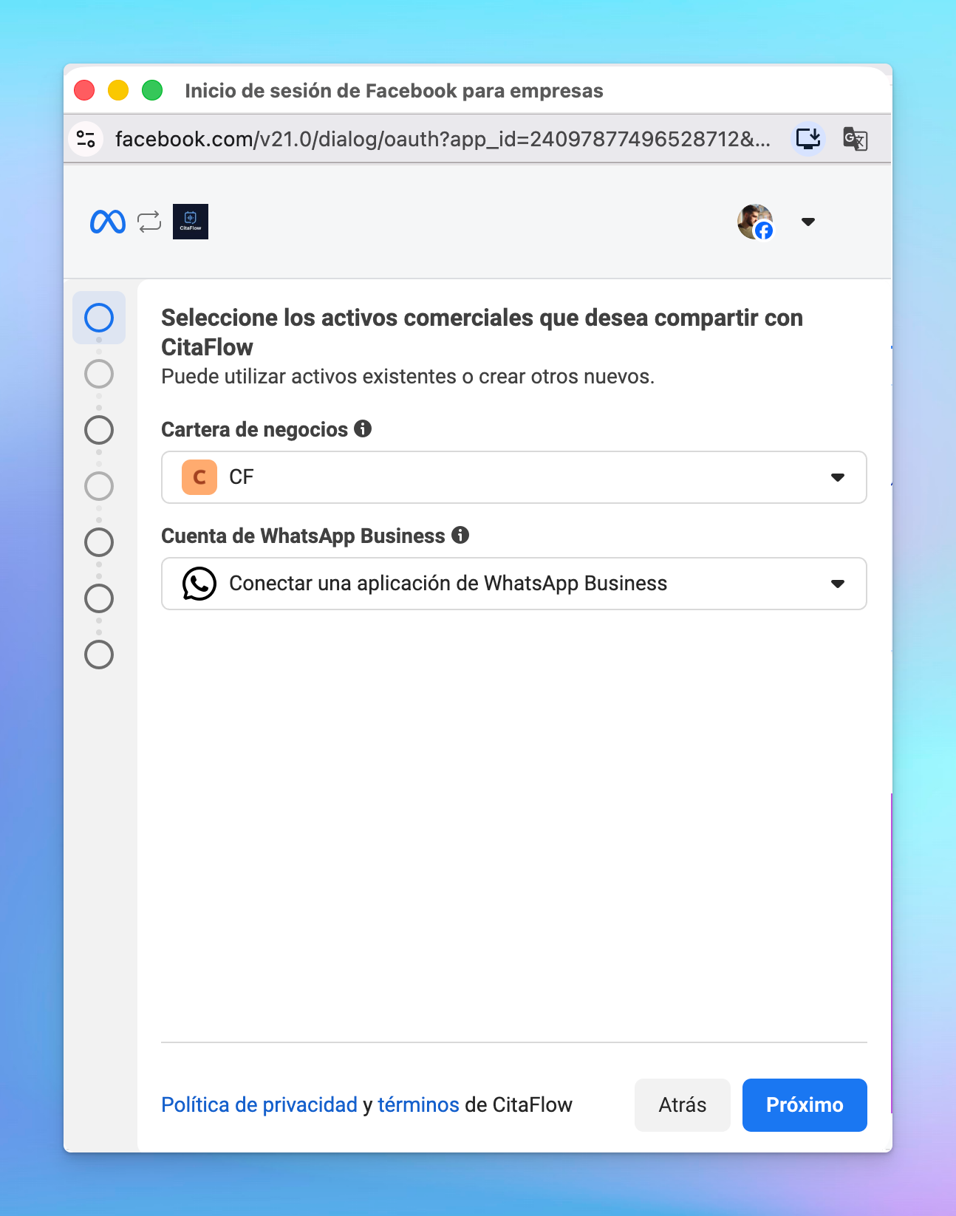The image size is (956, 1216).
Task: Select the first highlighted step circle
Action: [x=99, y=318]
